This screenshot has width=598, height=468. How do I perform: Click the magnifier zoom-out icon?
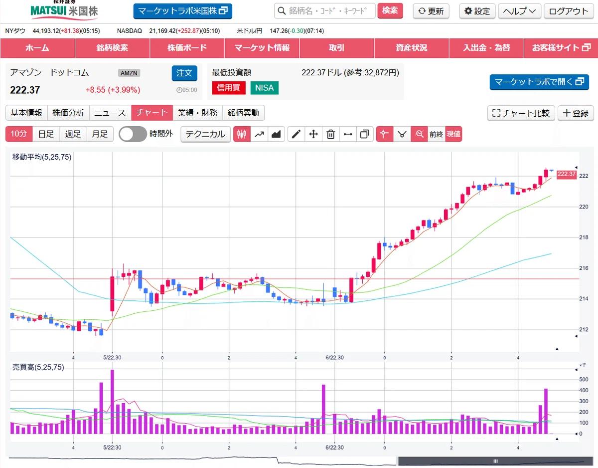pyautogui.click(x=420, y=134)
